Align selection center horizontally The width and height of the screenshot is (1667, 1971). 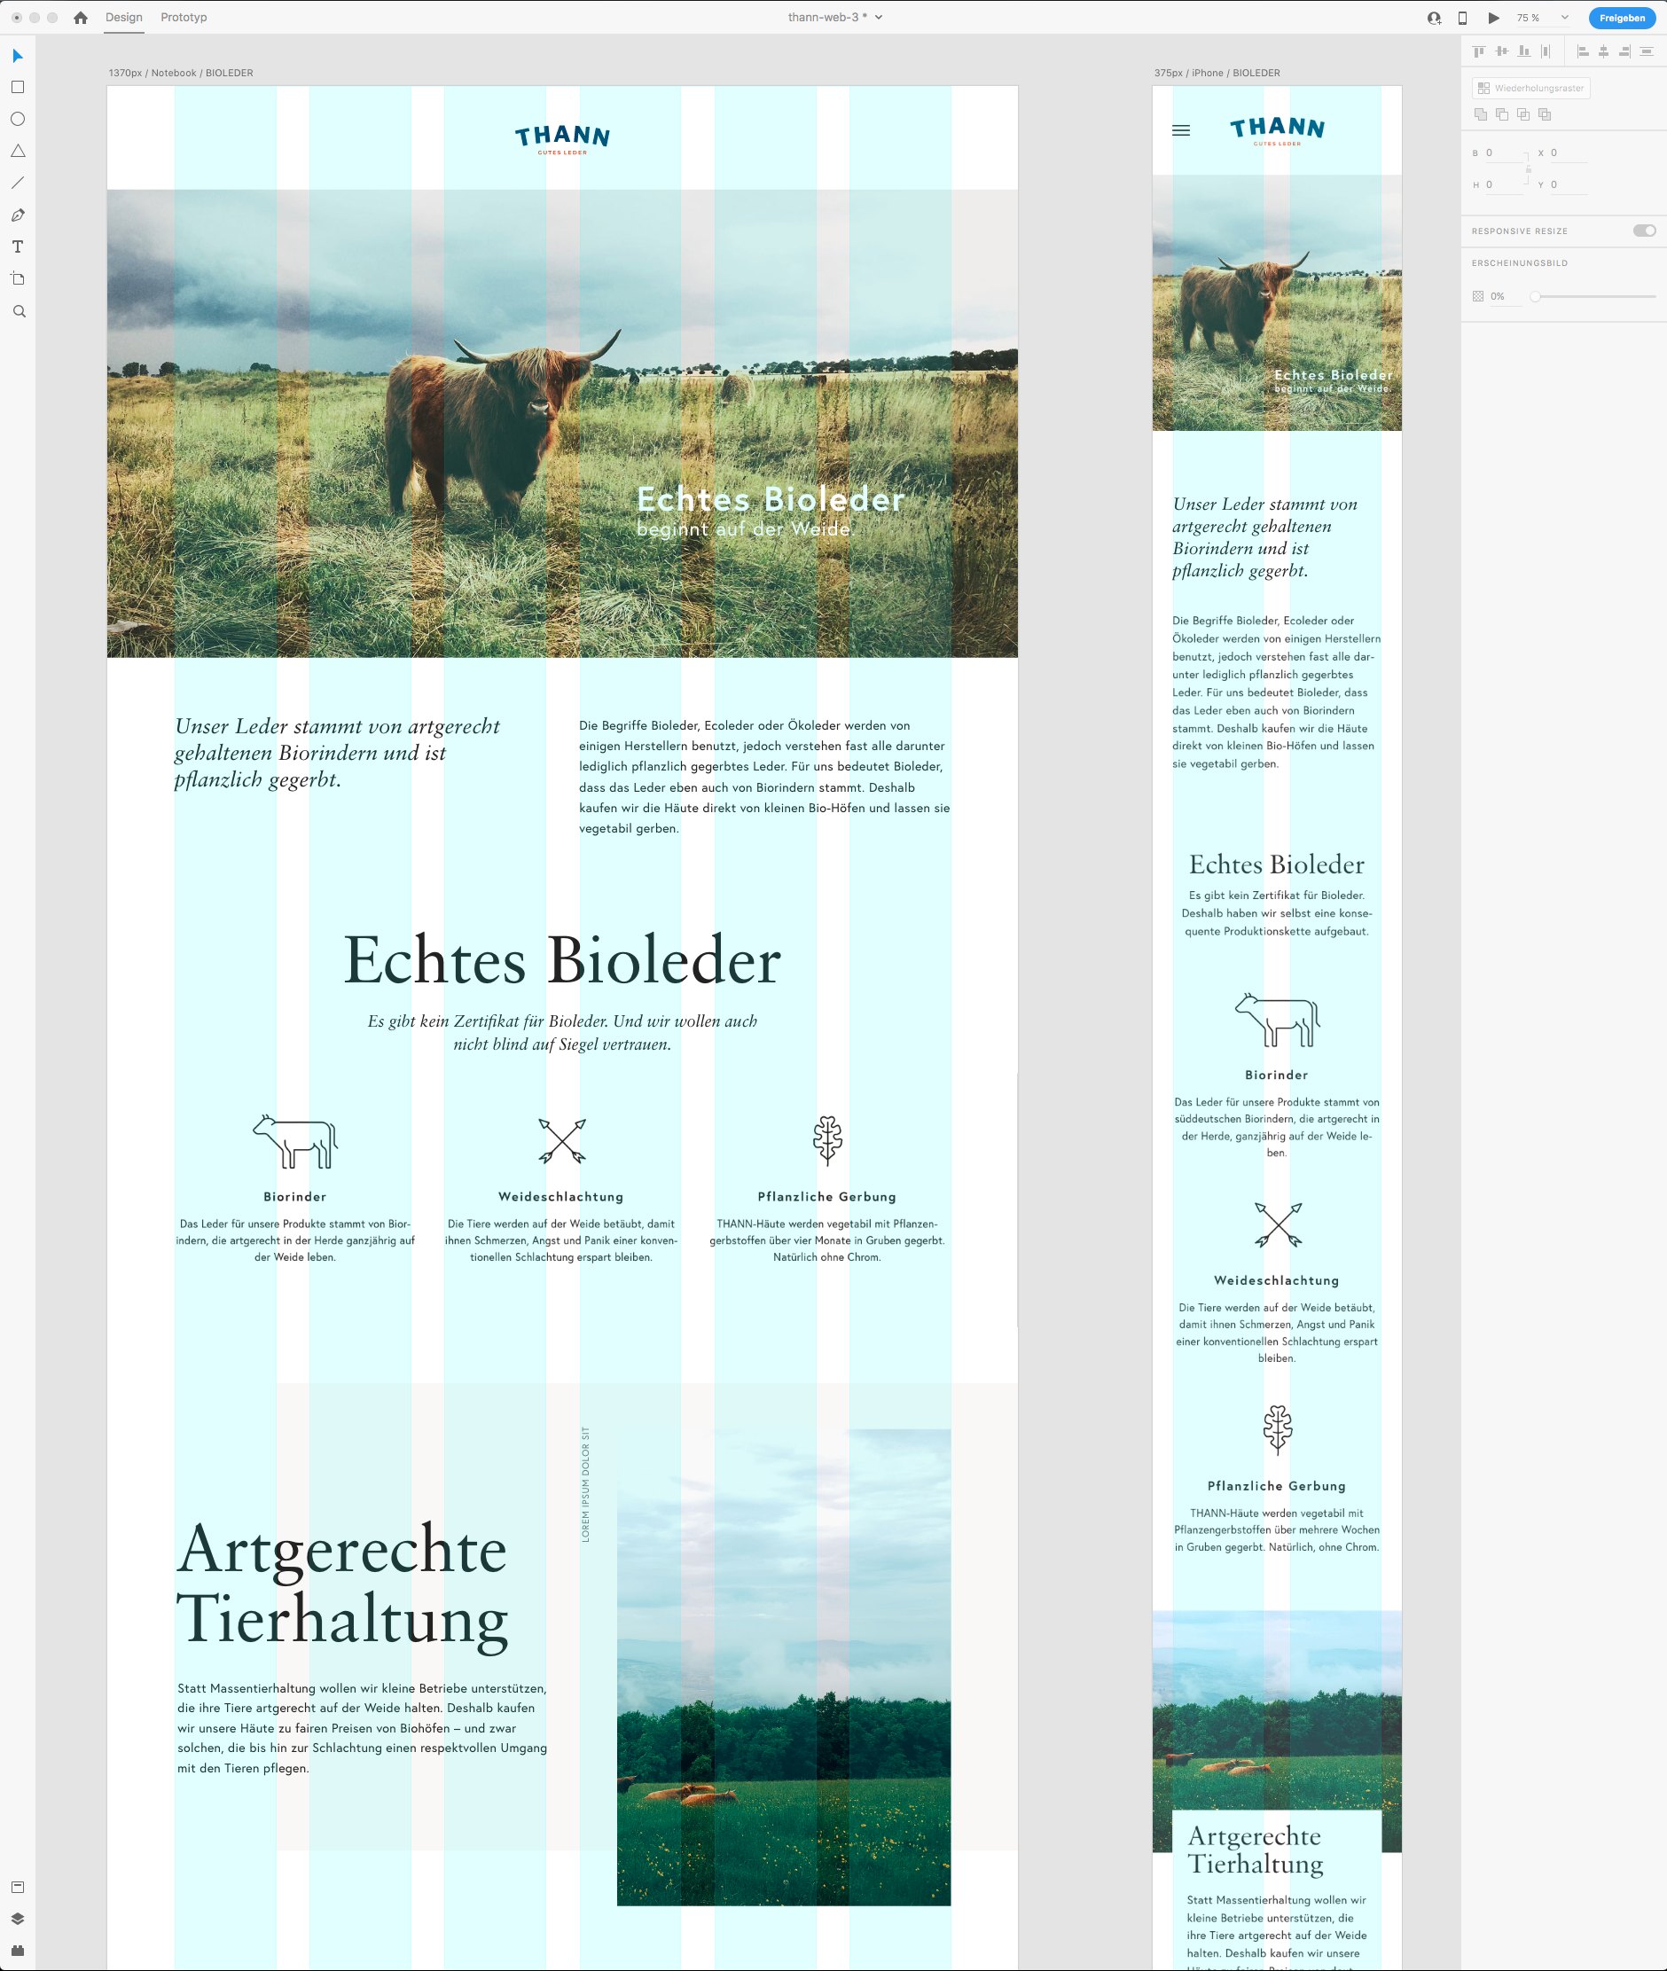coord(1604,51)
